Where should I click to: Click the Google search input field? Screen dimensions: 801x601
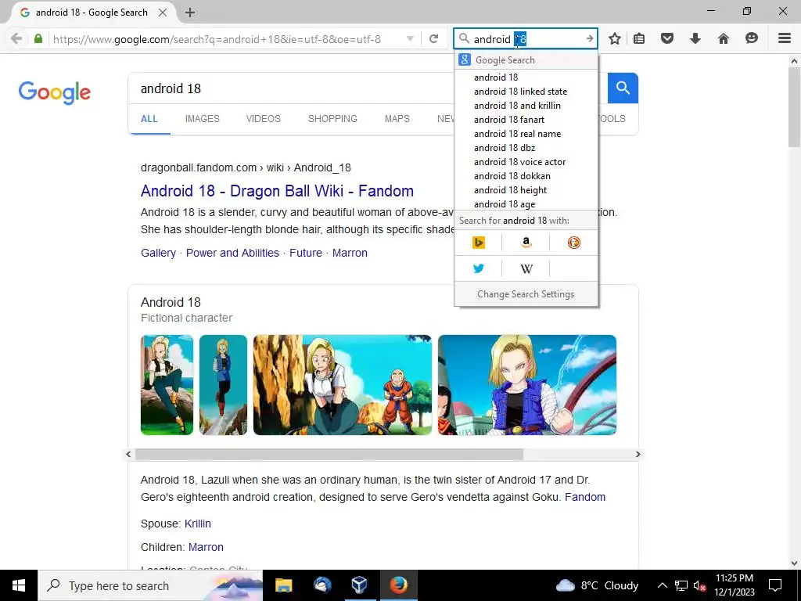click(291, 88)
